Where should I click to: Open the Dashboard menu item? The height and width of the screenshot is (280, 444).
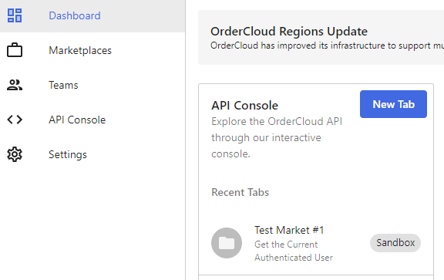(92, 16)
